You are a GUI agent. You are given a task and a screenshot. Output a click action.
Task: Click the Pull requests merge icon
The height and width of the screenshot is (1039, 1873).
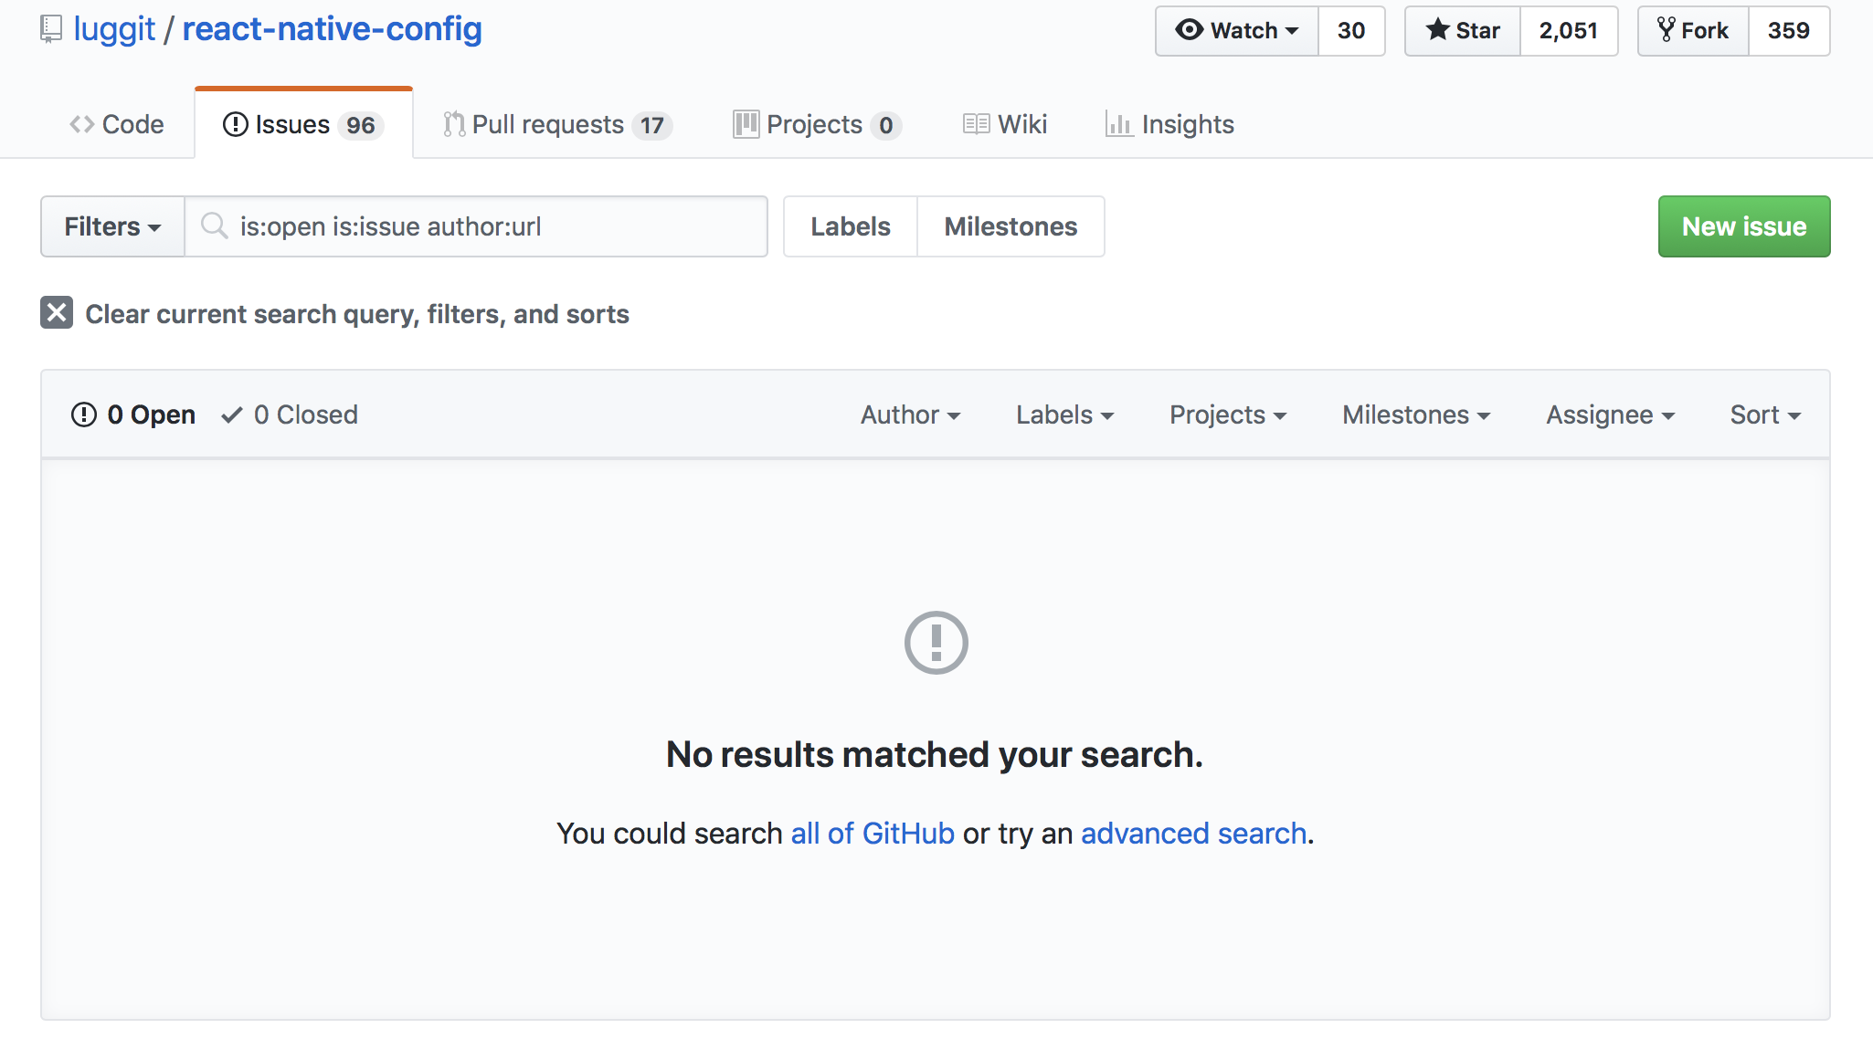454,123
